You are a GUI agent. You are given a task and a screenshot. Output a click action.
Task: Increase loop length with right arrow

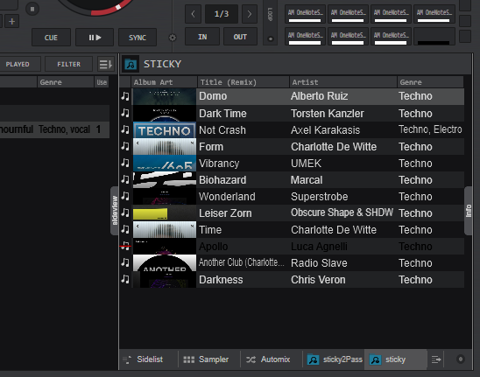point(249,14)
